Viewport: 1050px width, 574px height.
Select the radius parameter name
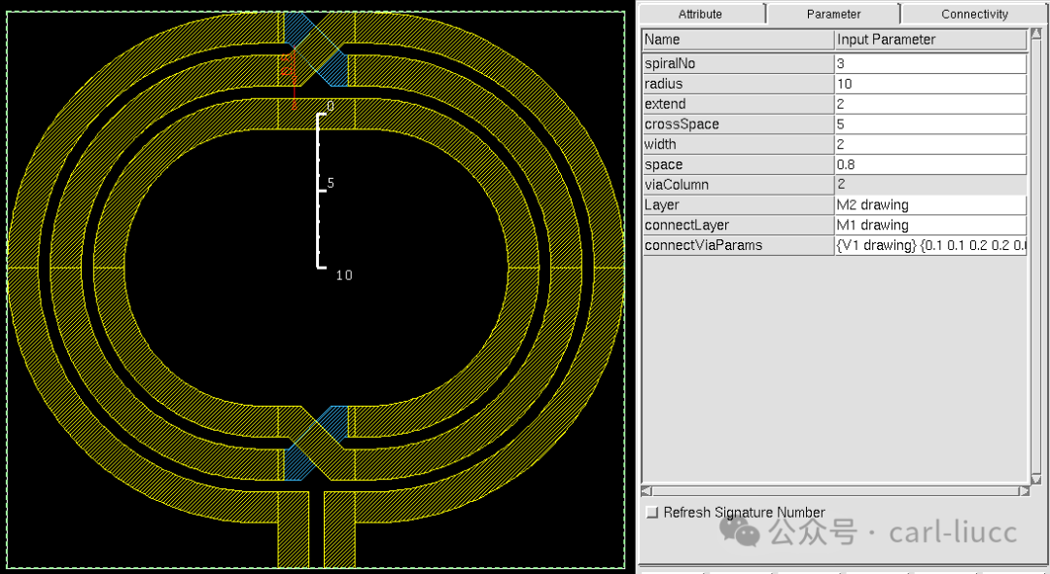click(x=738, y=84)
